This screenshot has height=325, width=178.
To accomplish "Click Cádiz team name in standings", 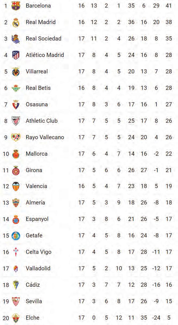I will pos(33,285).
